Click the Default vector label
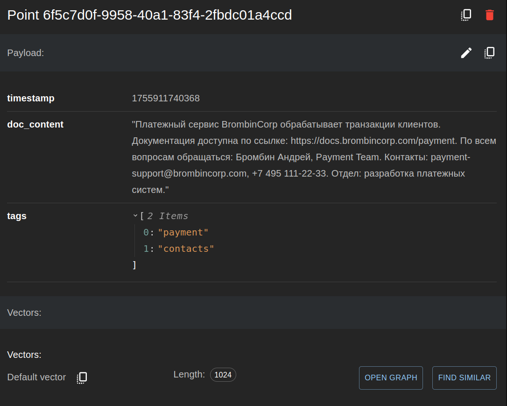The width and height of the screenshot is (507, 406). click(x=36, y=377)
